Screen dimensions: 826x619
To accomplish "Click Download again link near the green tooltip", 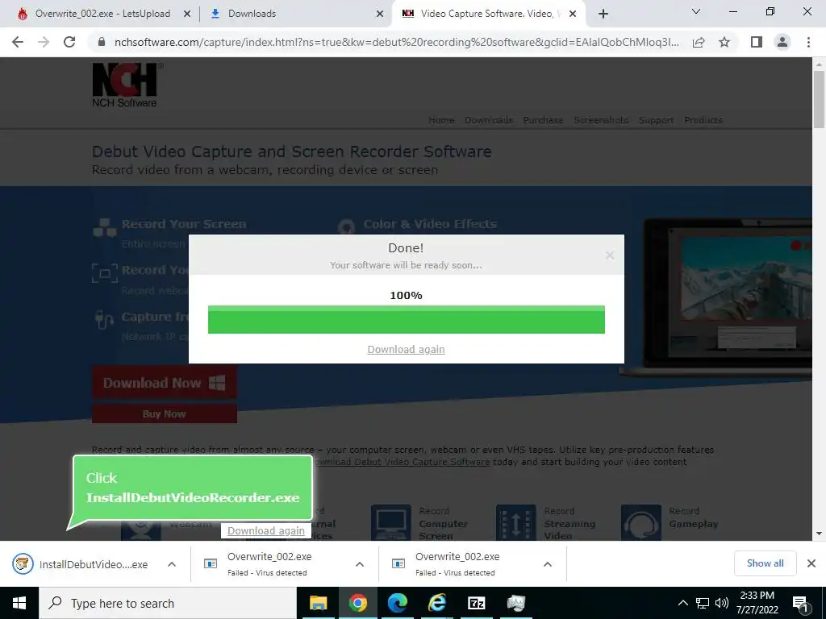I will [x=266, y=530].
